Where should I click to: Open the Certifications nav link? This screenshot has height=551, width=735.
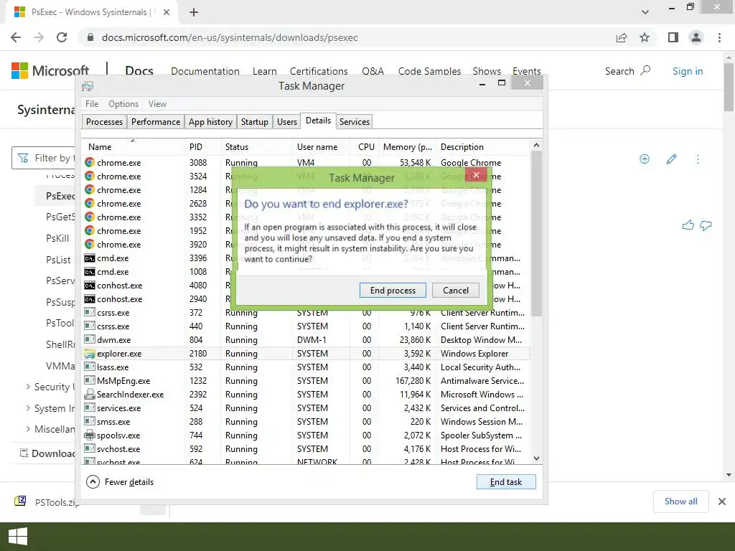pyautogui.click(x=319, y=71)
